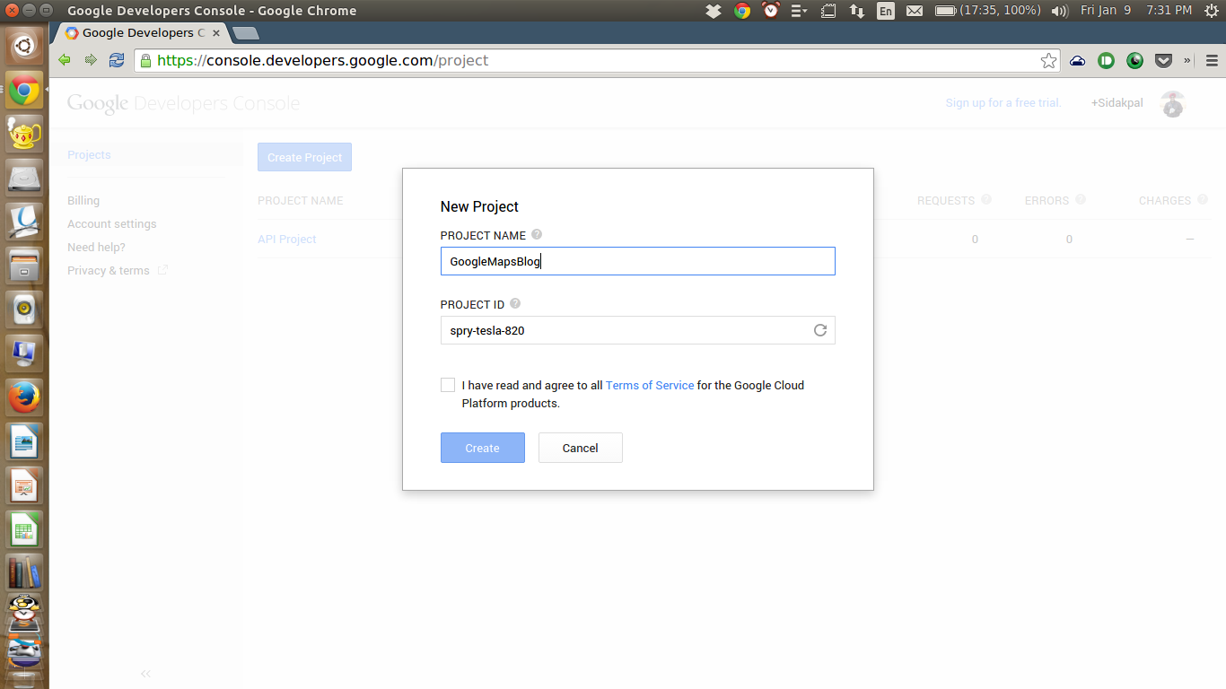Image resolution: width=1226 pixels, height=689 pixels.
Task: Click the CHARGES column help icon
Action: point(1203,199)
